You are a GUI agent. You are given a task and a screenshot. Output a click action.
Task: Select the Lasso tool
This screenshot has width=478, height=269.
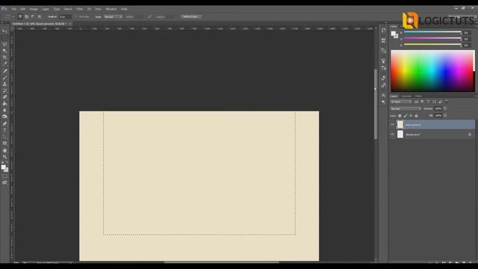4,44
